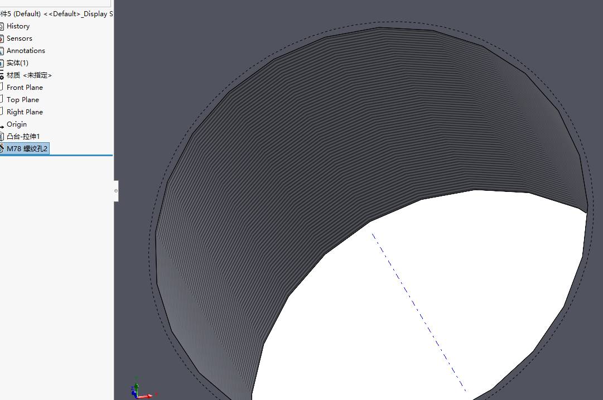Viewport: 603px width, 400px height.
Task: Collapse the feature tree panel via handle
Action: (116, 191)
